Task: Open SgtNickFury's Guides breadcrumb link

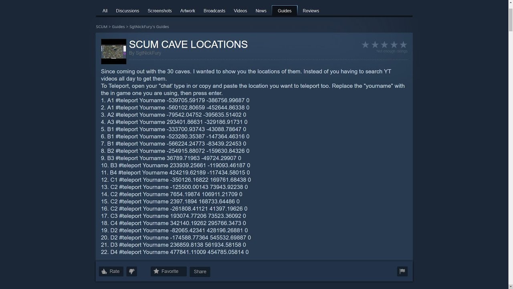Action: (149, 27)
